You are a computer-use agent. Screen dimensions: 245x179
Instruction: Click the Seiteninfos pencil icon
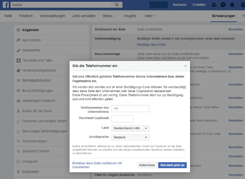tap(19, 50)
